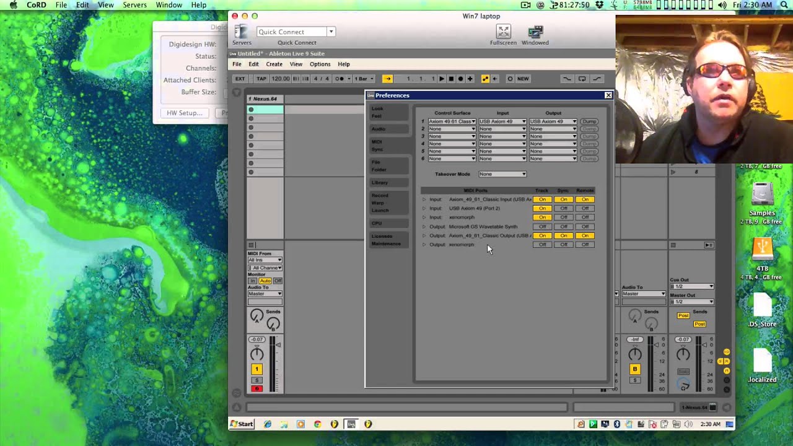The width and height of the screenshot is (793, 446).
Task: Click Send A knob on Nexus.64 track
Action: (x=256, y=317)
